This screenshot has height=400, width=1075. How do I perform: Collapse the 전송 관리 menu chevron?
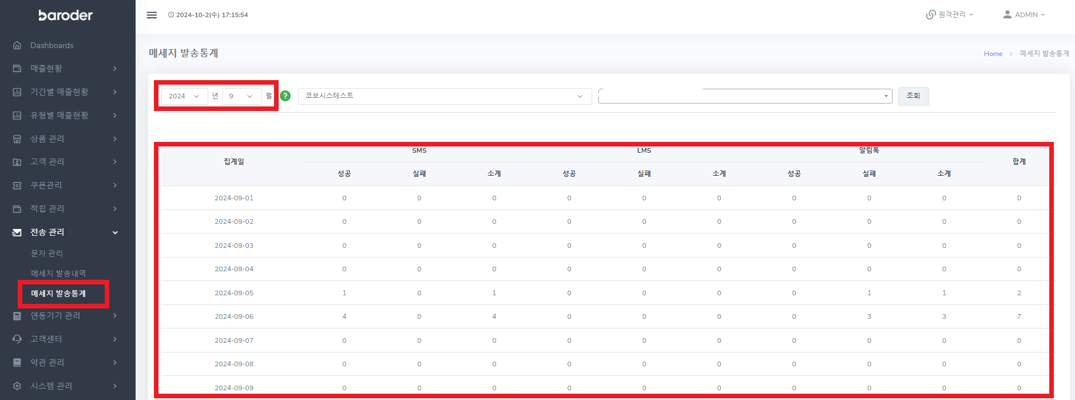click(x=115, y=232)
